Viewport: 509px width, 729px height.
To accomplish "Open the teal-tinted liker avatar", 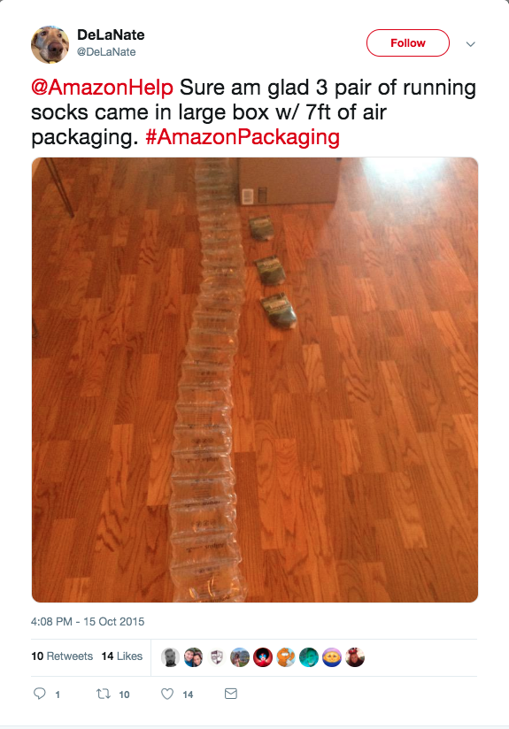I will tap(308, 657).
